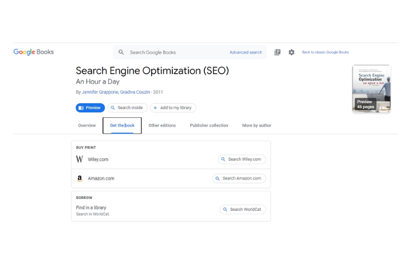Click the magnifier icon in search bar
412x265 pixels.
click(x=121, y=52)
